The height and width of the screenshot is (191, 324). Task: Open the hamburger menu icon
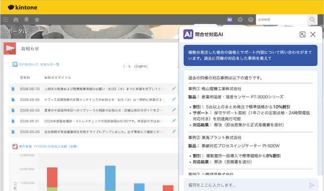click(x=5, y=20)
